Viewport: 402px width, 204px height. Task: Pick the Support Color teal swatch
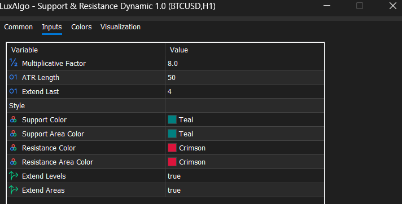click(172, 119)
